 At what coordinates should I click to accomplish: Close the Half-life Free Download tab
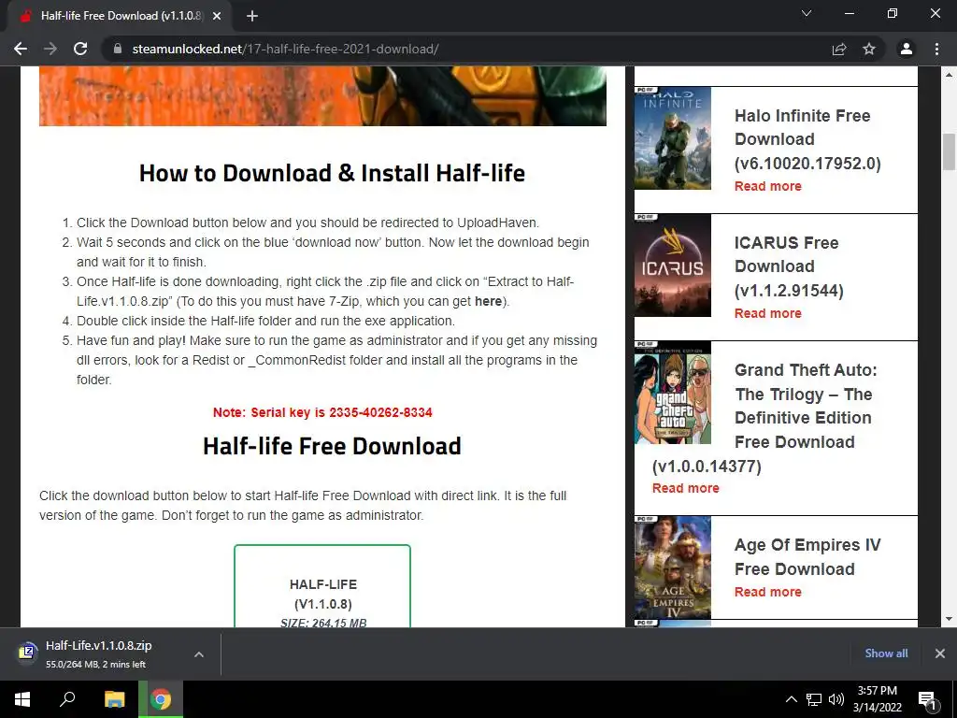[217, 16]
